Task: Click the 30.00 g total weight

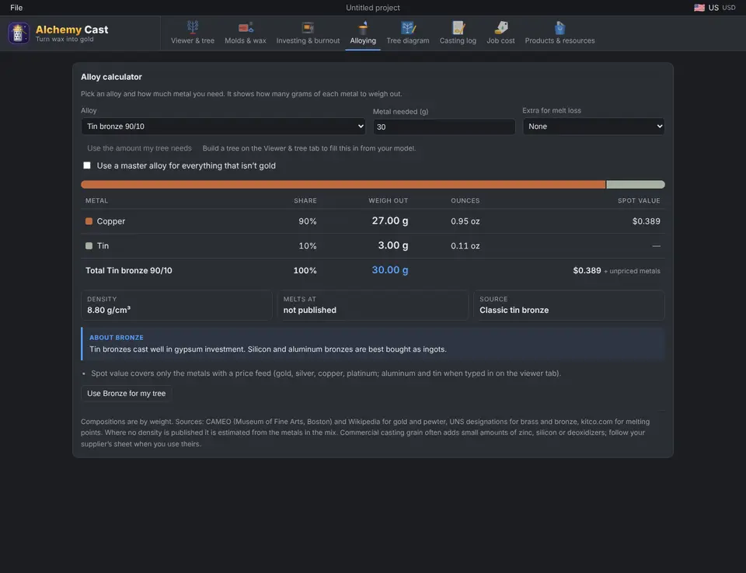Action: 390,270
